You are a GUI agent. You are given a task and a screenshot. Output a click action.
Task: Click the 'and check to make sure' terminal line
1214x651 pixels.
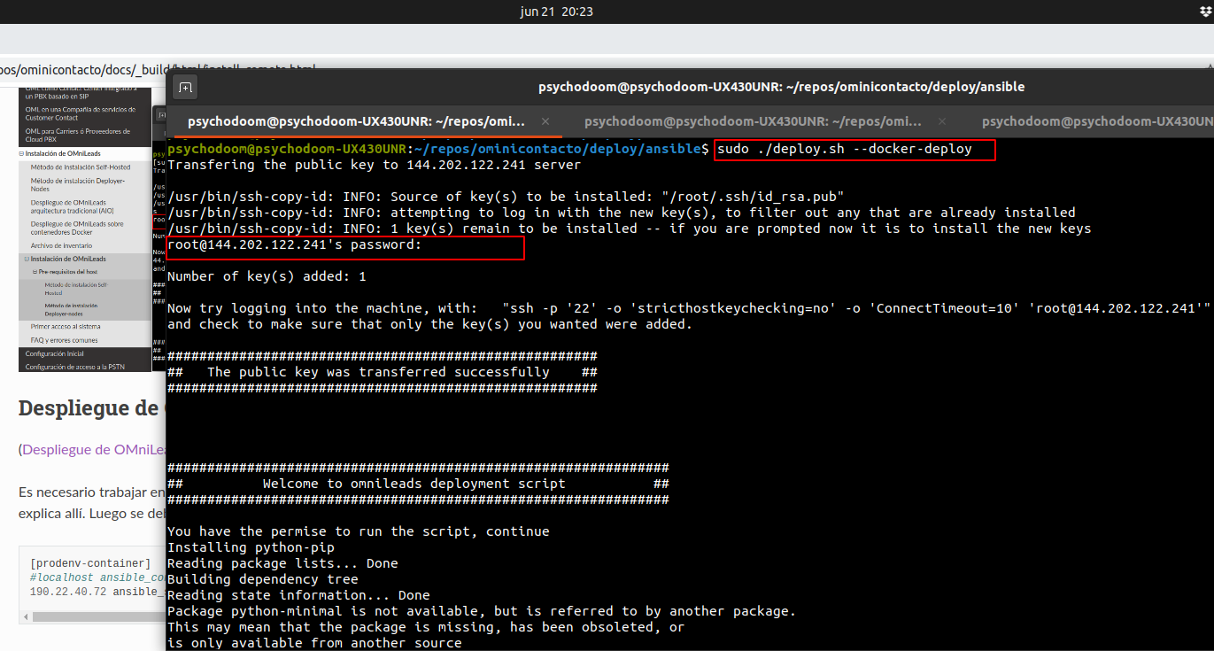point(429,324)
